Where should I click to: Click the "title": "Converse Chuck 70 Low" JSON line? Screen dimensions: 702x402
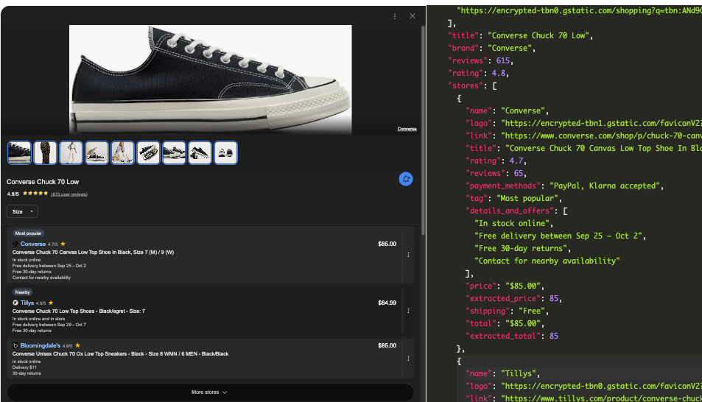[520, 35]
